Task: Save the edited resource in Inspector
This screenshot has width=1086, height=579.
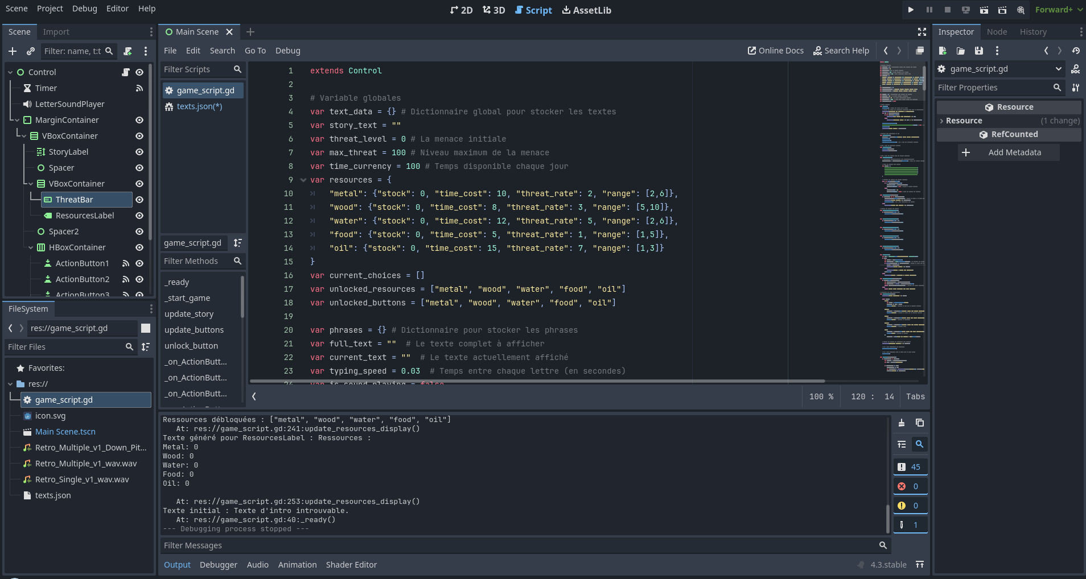Action: point(979,51)
